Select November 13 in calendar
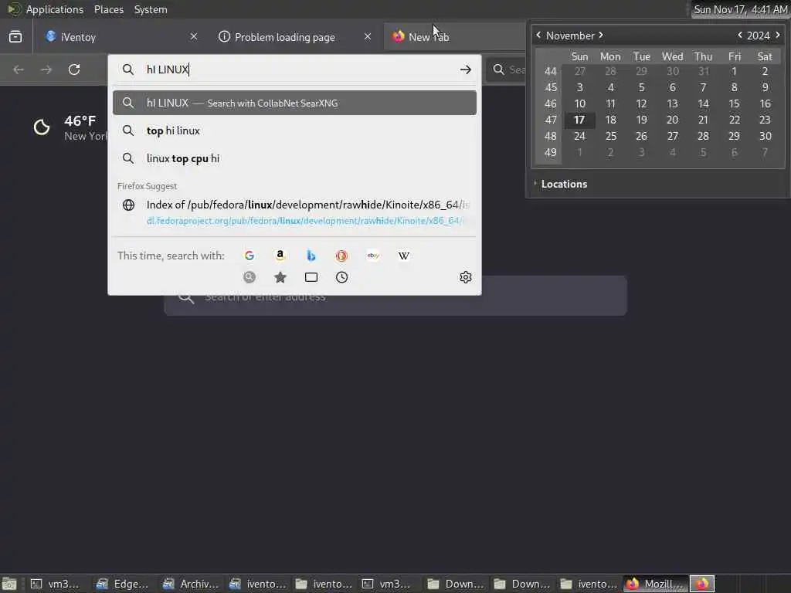 coord(673,104)
